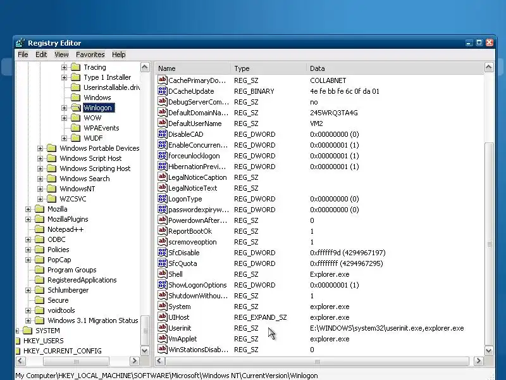The image size is (506, 380).
Task: Expand the Mozilla key
Action: [28, 210]
